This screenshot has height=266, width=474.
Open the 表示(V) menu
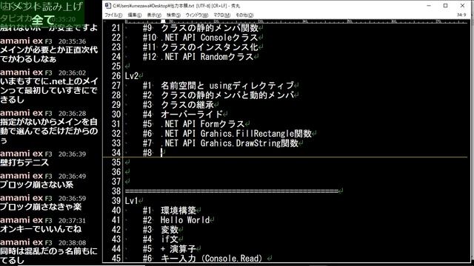[154, 15]
